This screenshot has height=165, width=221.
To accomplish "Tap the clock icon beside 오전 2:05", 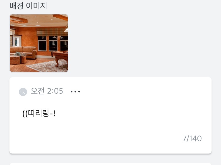I will click(23, 92).
